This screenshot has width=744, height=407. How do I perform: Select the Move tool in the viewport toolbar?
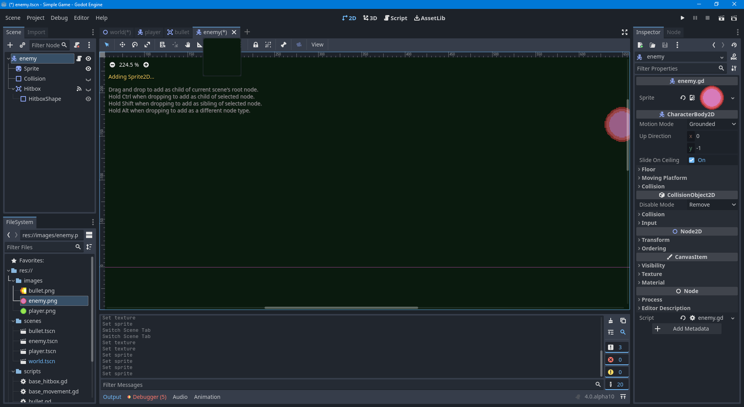point(122,45)
